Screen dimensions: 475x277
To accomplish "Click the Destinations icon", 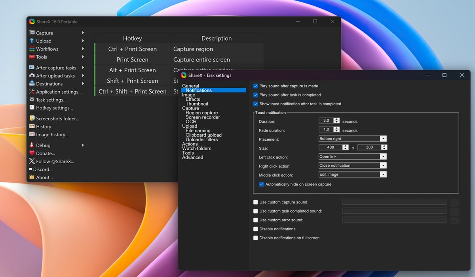I will 32,84.
